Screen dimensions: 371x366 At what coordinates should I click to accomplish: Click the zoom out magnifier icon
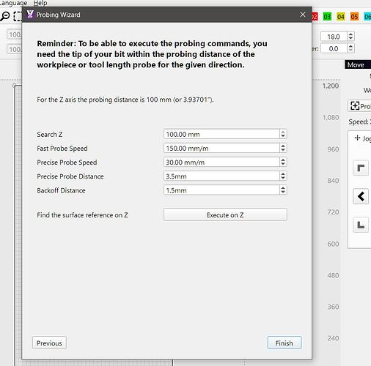[4, 16]
